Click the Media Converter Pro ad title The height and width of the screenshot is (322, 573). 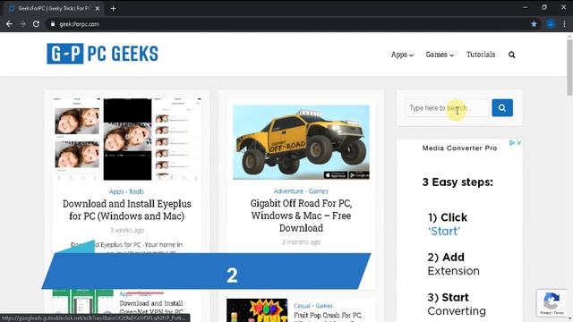pyautogui.click(x=459, y=148)
